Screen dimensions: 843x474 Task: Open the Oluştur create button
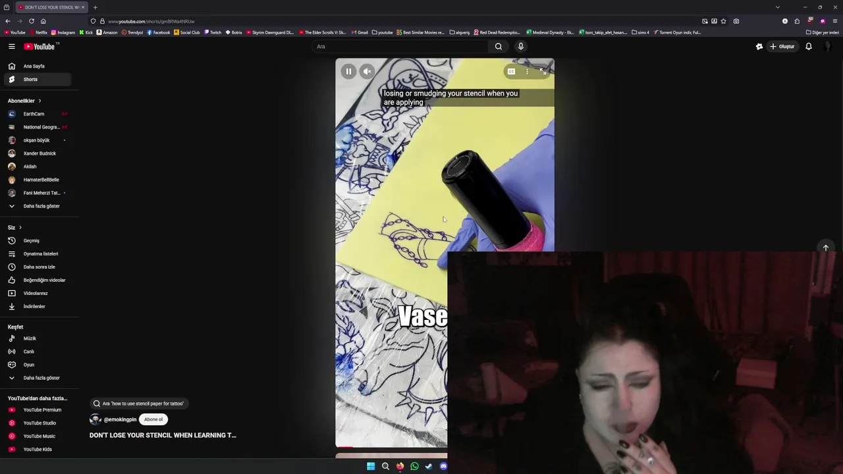(782, 46)
